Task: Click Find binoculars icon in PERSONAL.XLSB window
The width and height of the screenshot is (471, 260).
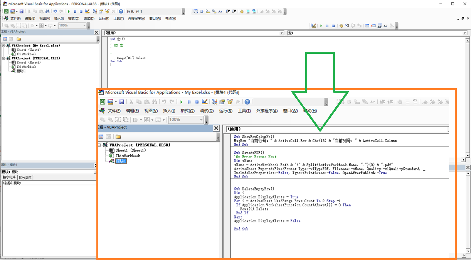Action: 47,12
